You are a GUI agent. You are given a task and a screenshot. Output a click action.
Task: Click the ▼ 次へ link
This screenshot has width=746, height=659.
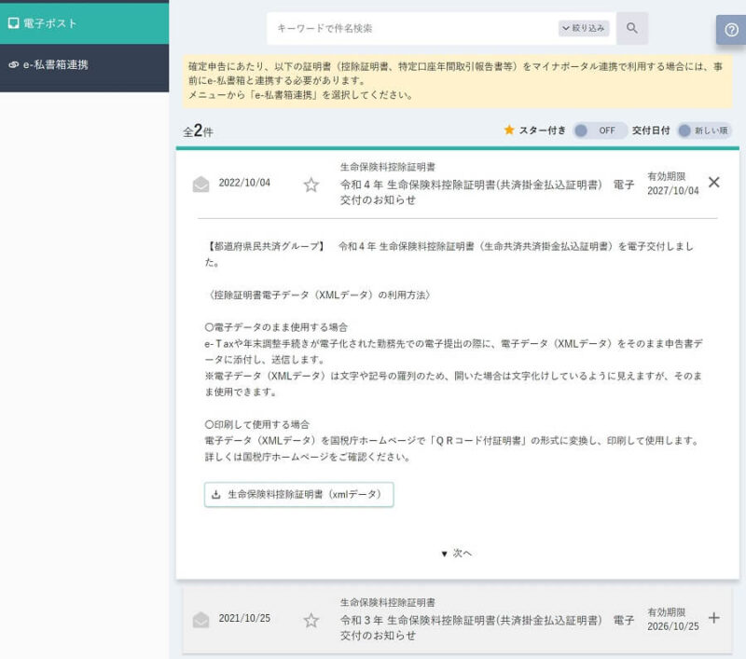tap(456, 554)
